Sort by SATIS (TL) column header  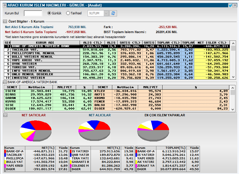pos(130,43)
